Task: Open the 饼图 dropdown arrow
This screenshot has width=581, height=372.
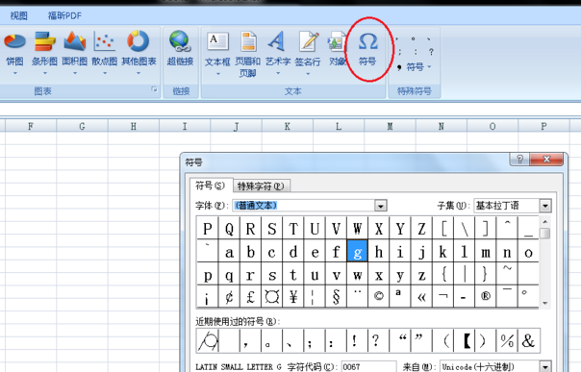Action: coord(14,73)
